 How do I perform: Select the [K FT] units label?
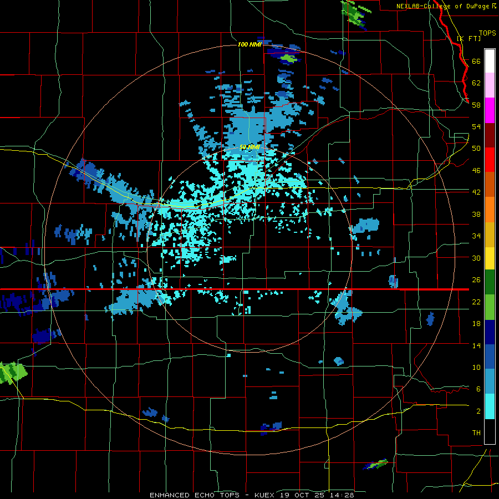pos(469,38)
